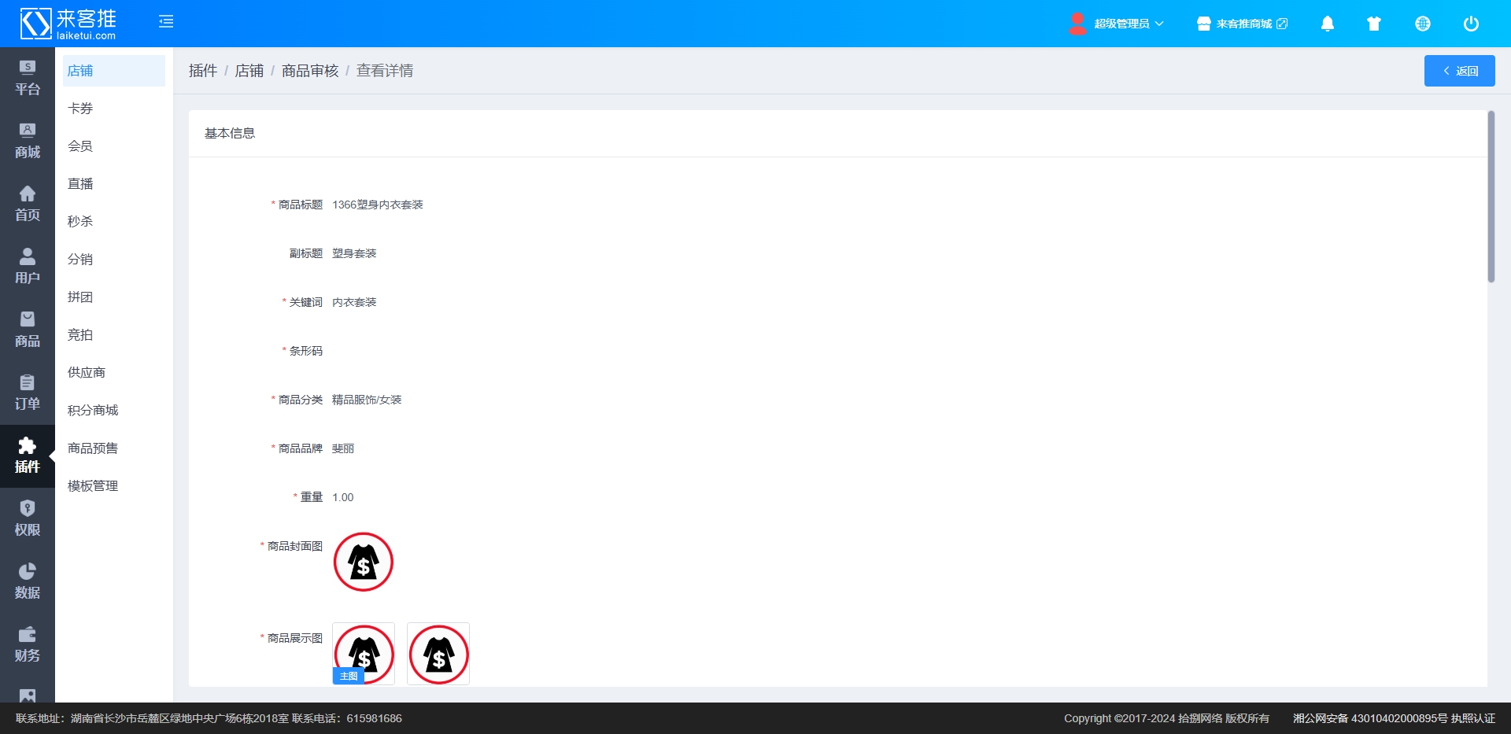Go to the 首页 home icon in sidebar
1511x734 pixels.
(28, 205)
